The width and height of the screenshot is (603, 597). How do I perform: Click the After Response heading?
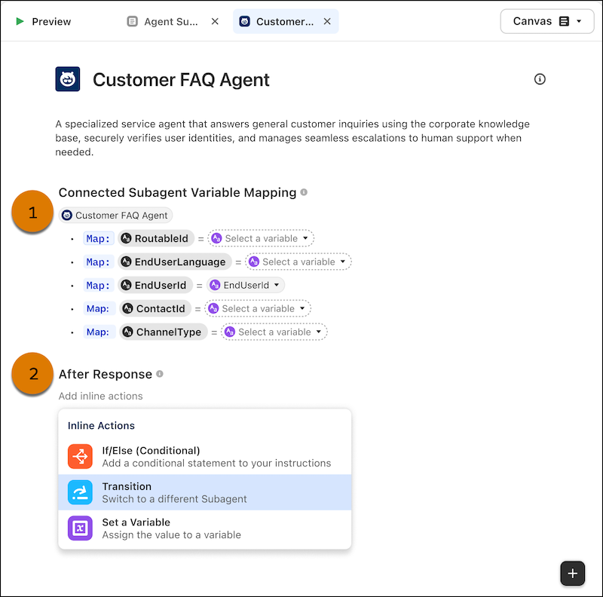[106, 374]
